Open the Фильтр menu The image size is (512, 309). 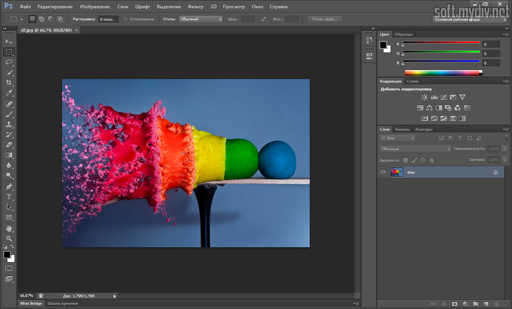pos(196,7)
